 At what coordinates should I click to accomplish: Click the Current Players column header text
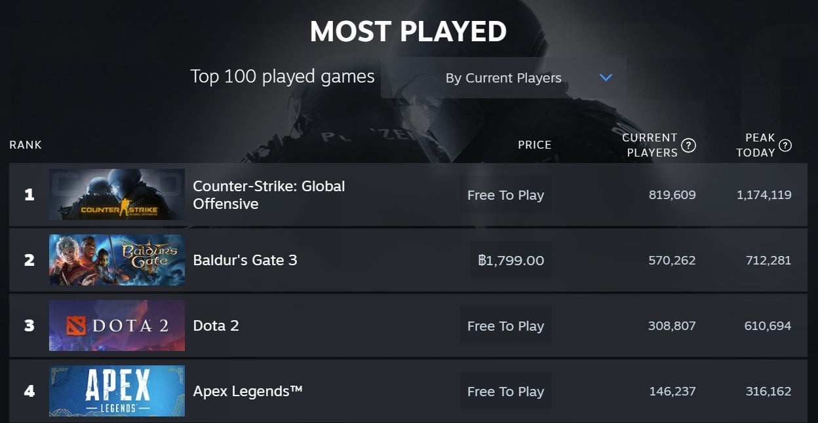point(650,145)
